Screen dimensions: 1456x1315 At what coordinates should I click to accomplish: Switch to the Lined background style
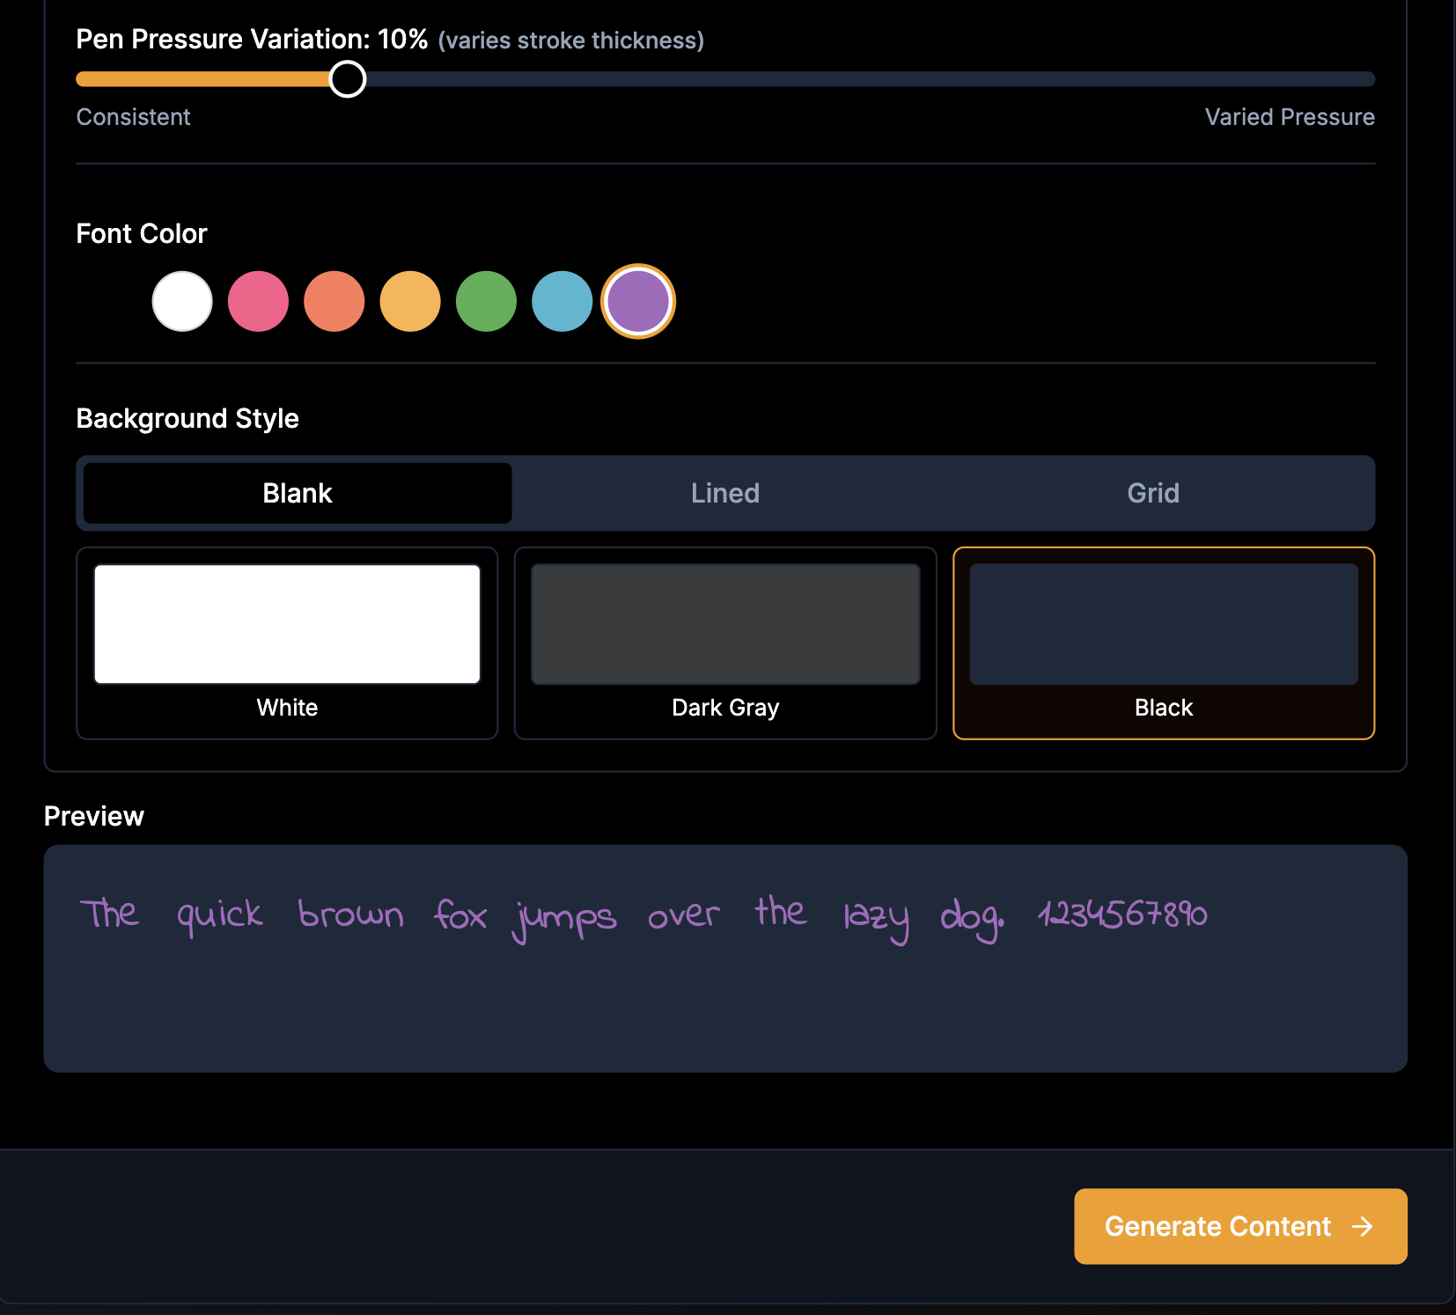[x=724, y=493]
